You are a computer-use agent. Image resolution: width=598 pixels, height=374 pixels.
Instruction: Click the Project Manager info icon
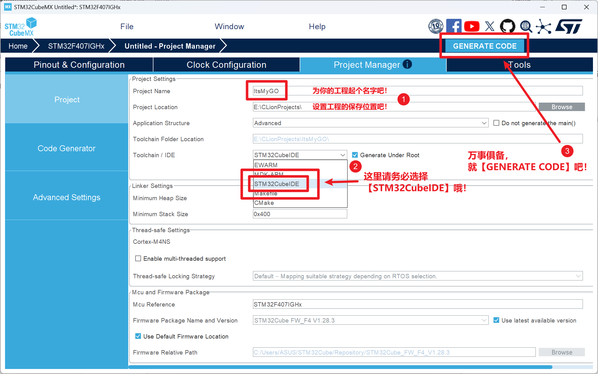tap(407, 64)
